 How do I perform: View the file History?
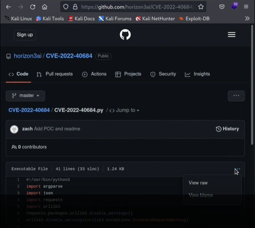[227, 129]
